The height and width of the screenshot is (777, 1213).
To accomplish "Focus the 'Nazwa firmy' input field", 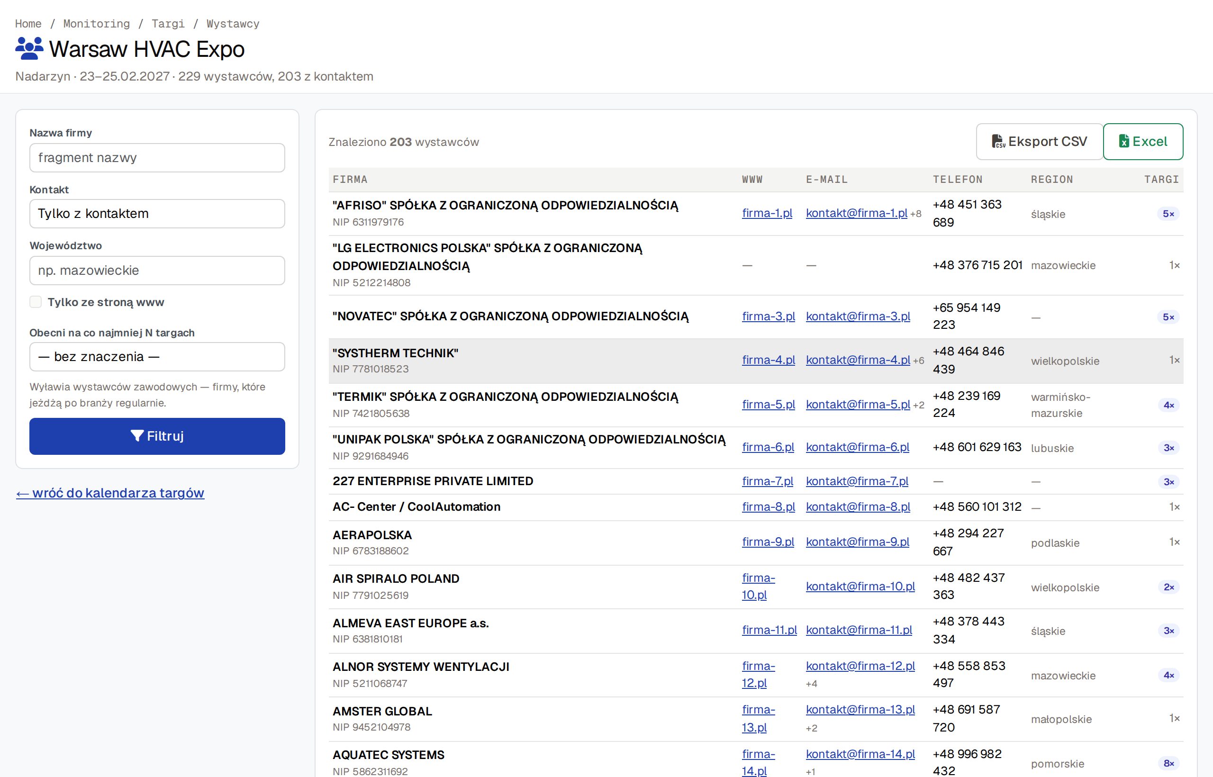I will click(x=157, y=158).
